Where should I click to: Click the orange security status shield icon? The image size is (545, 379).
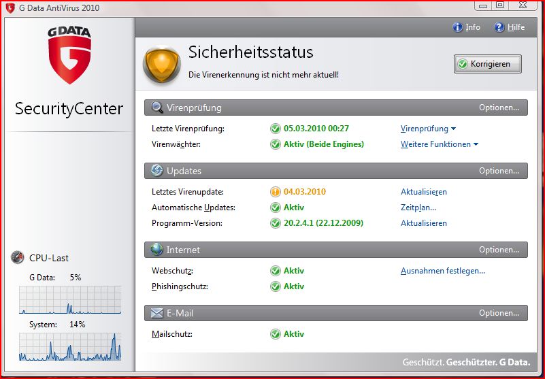[x=162, y=65]
